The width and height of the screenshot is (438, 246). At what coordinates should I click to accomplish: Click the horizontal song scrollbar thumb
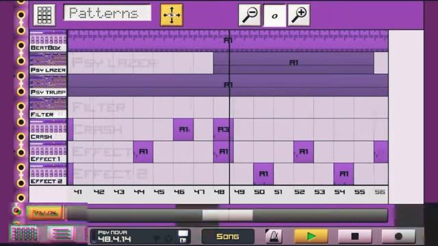228,215
